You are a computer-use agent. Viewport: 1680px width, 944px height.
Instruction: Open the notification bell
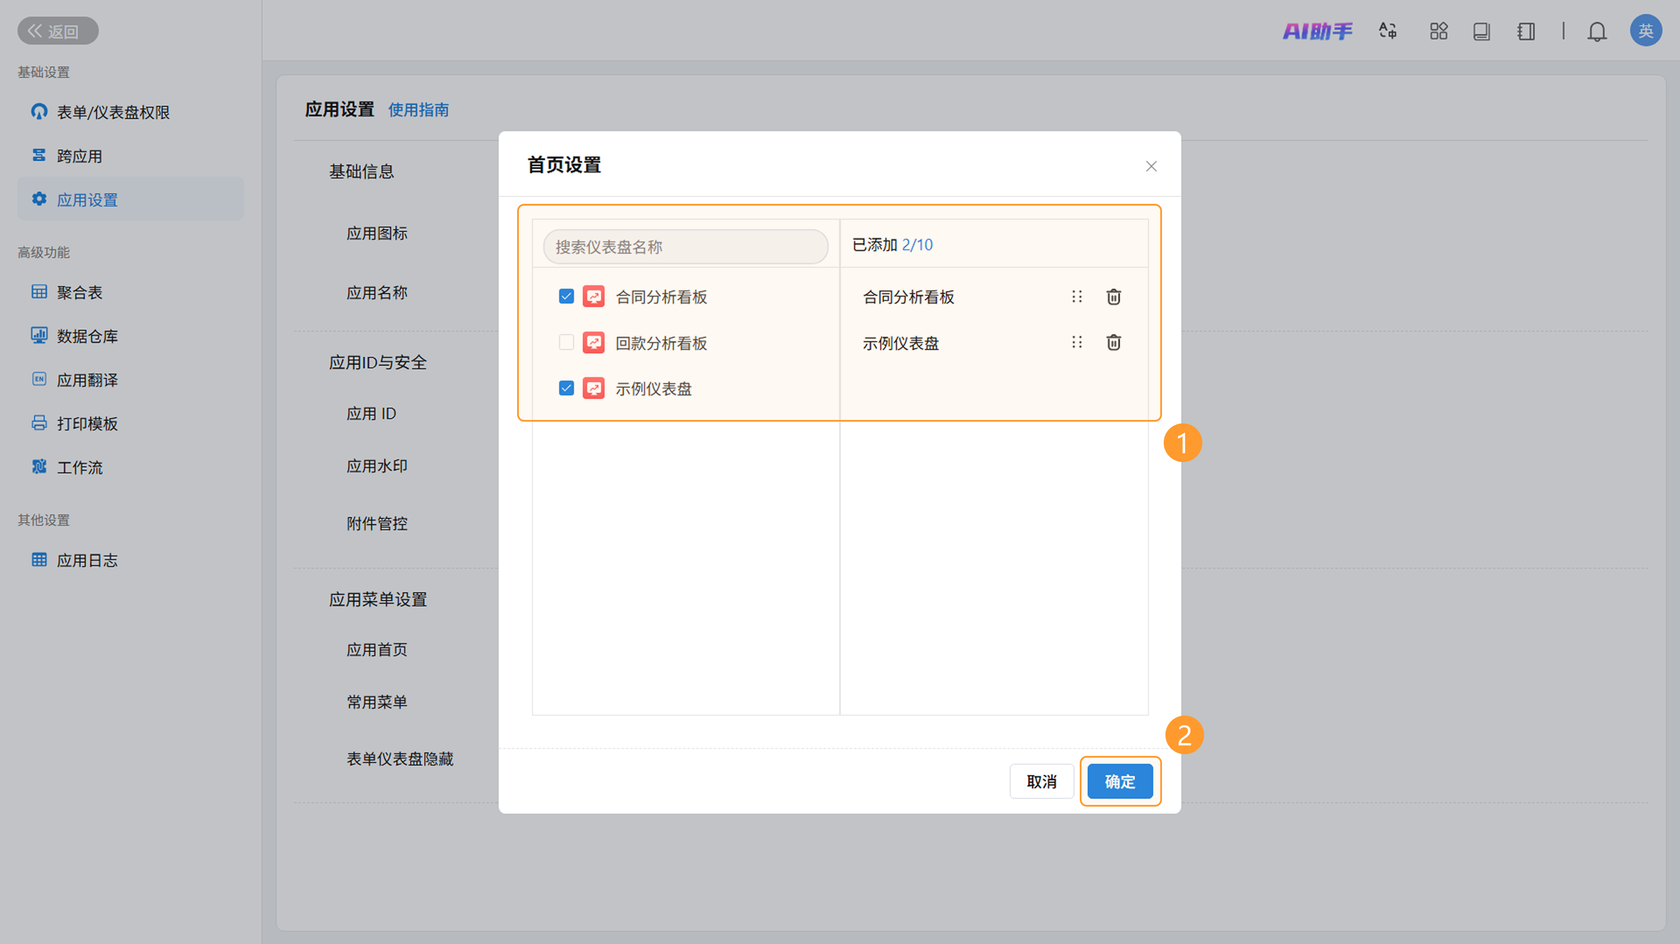[x=1596, y=31]
